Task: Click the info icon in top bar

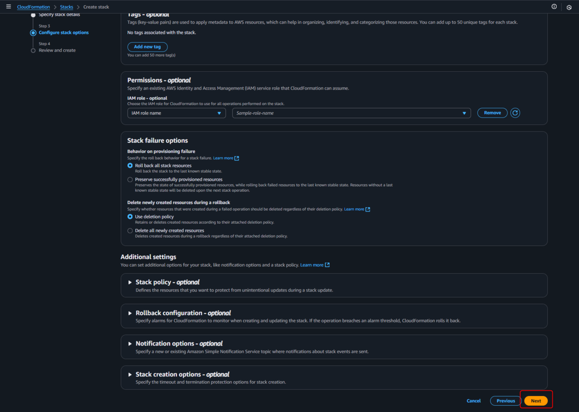Action: 554,7
